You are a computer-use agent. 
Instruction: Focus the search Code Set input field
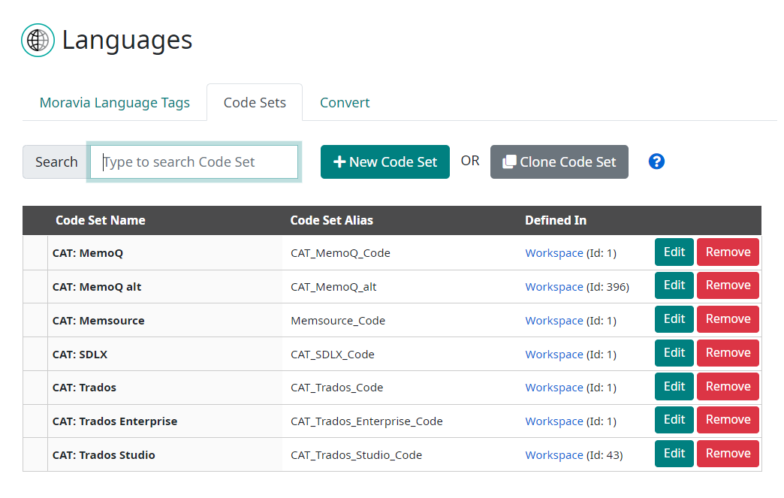[194, 162]
